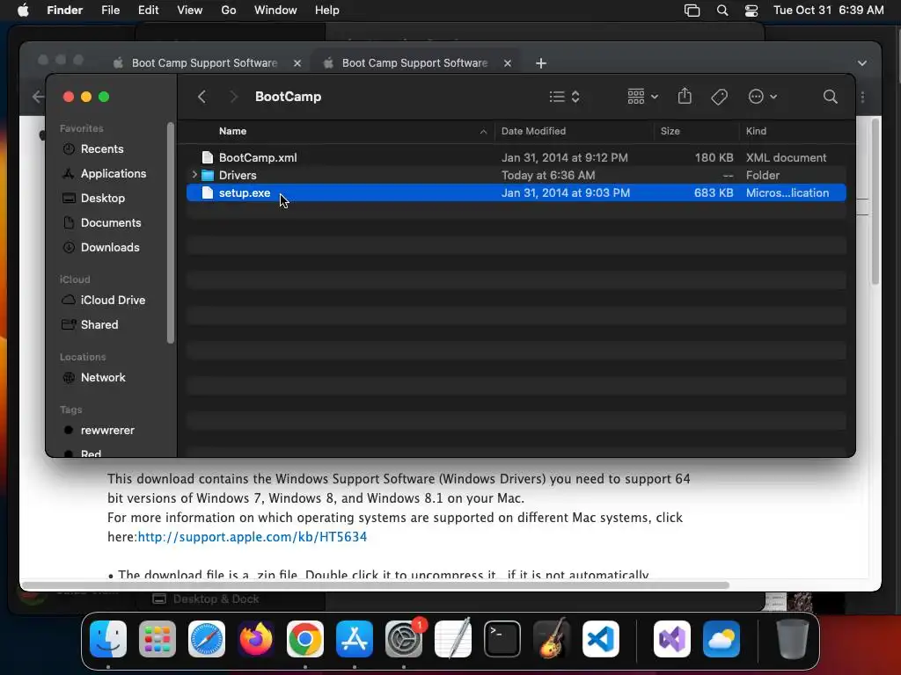This screenshot has width=901, height=675.
Task: Go forward in Finder with right chevron
Action: tap(233, 97)
